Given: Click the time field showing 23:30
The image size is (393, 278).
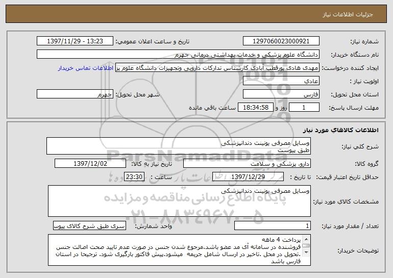Looking at the screenshot, I should tap(134, 177).
